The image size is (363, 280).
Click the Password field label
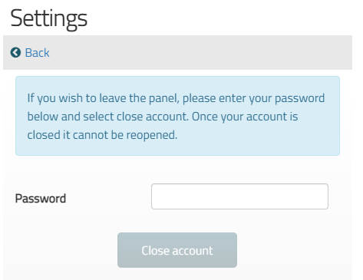[x=41, y=199]
